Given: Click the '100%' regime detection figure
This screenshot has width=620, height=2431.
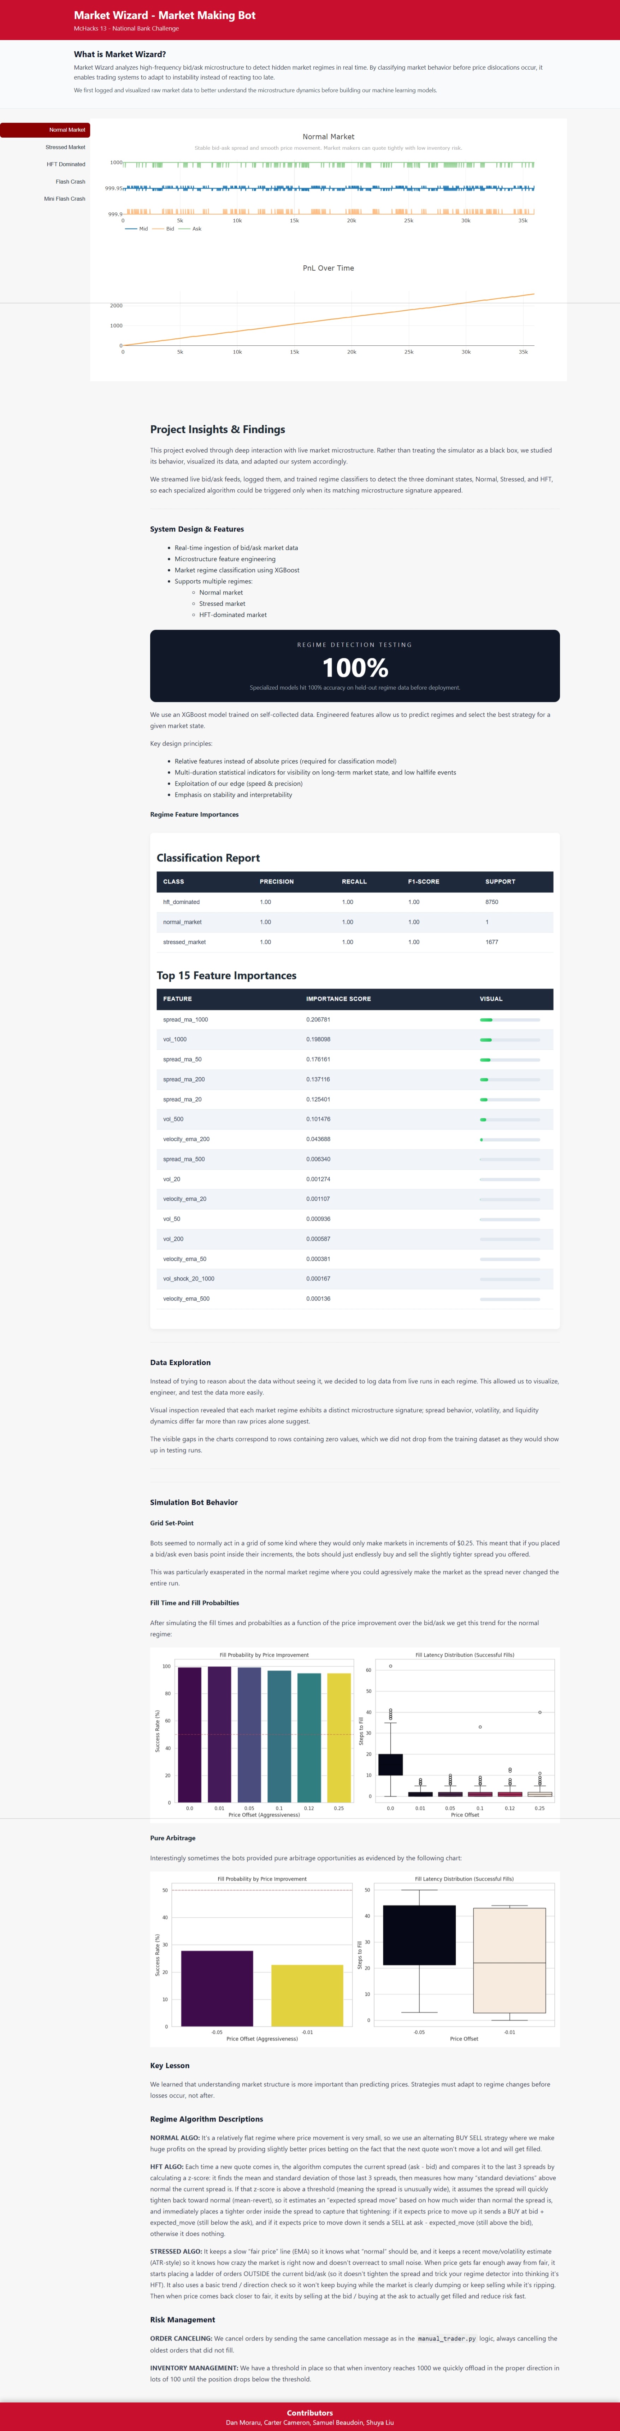Looking at the screenshot, I should [355, 668].
